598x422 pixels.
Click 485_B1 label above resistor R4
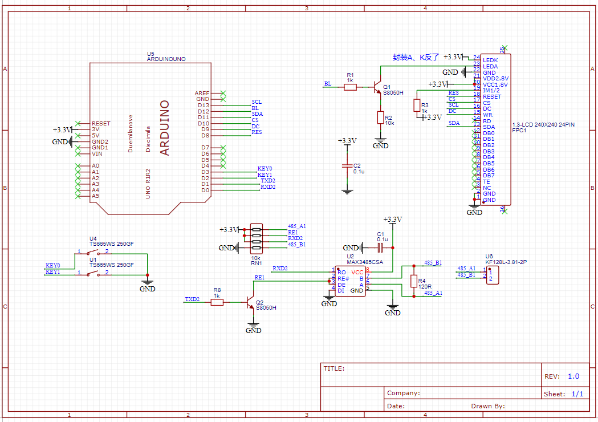[433, 263]
